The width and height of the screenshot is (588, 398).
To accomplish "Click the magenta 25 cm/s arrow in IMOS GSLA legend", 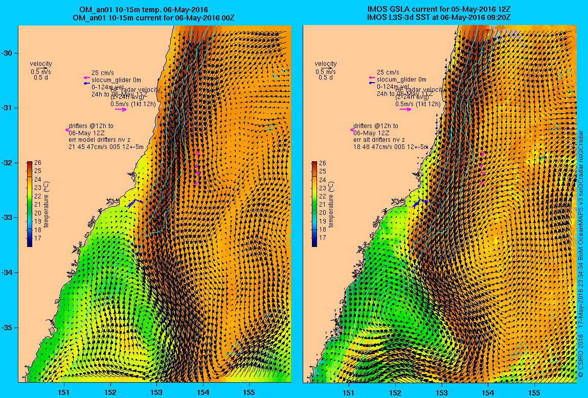I will pos(372,78).
